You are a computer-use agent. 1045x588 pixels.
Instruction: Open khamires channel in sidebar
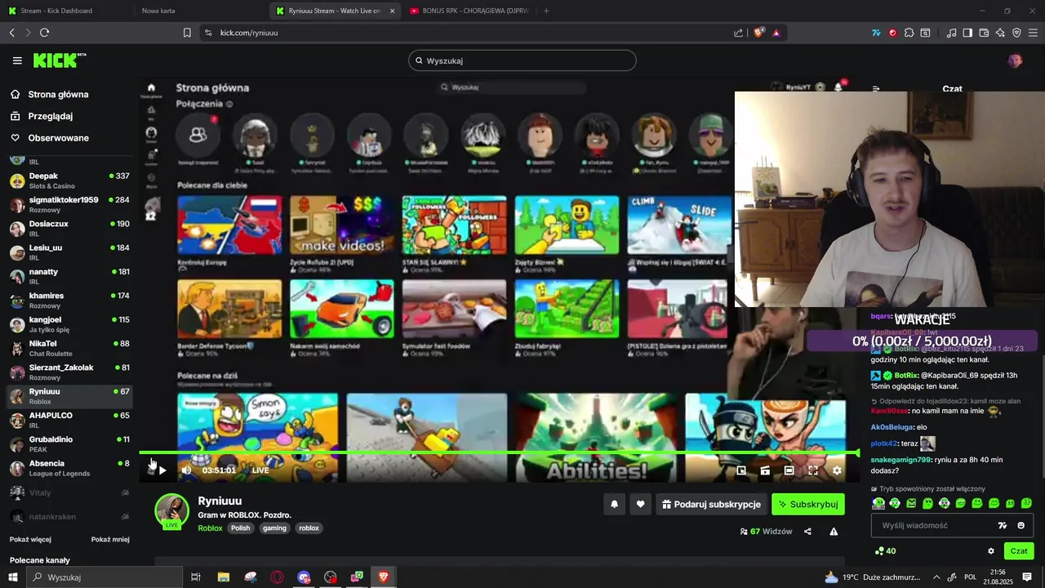click(x=69, y=301)
